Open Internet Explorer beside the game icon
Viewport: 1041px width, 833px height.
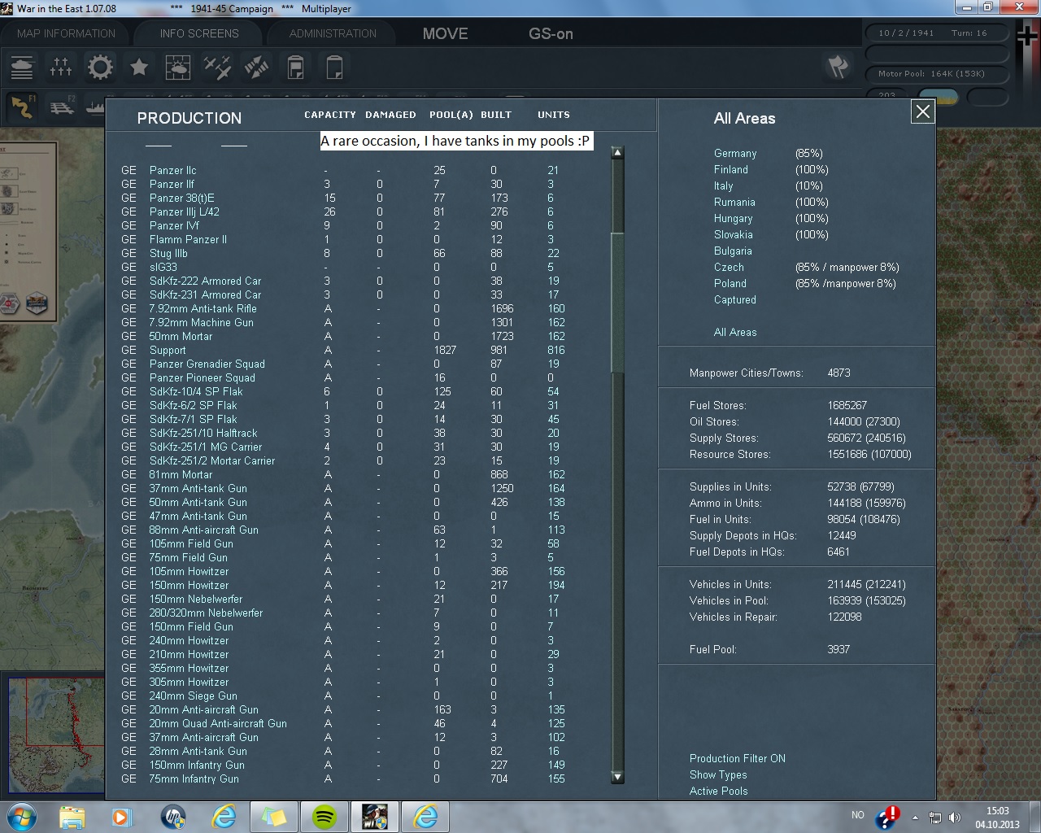pos(425,817)
